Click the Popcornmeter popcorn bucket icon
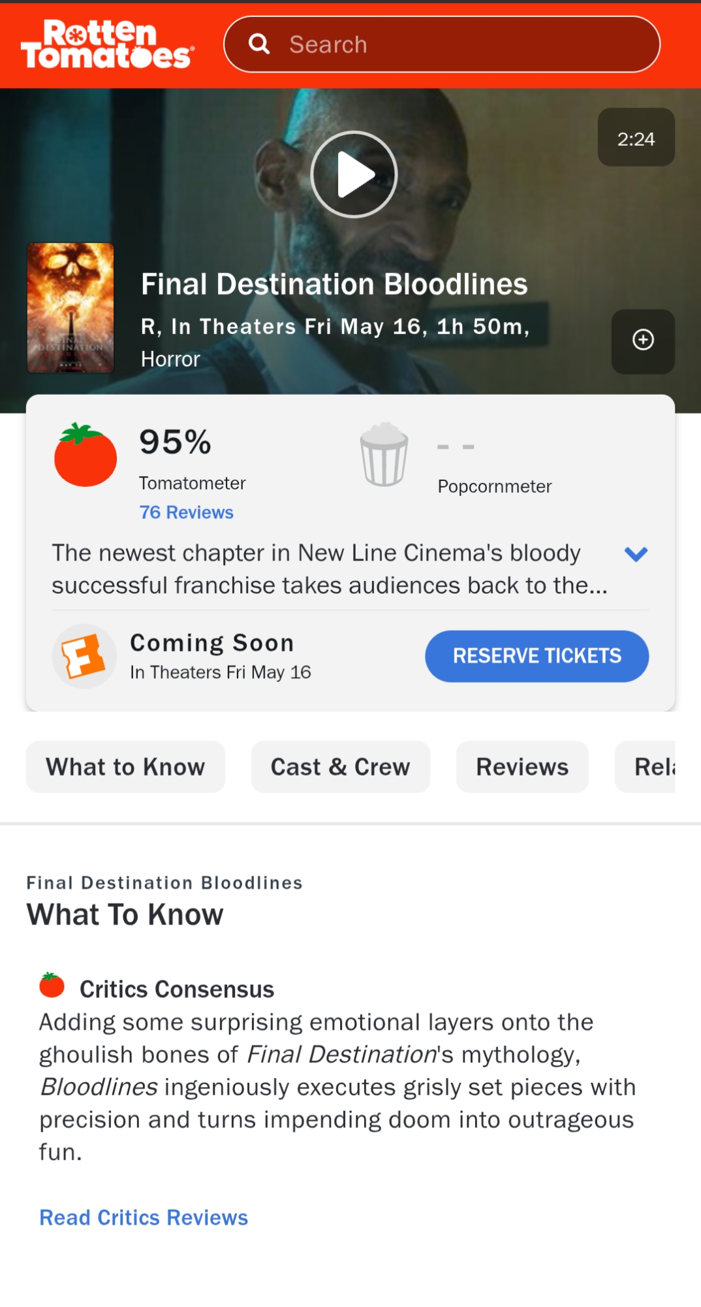Screen dimensions: 701x1307 pos(384,455)
